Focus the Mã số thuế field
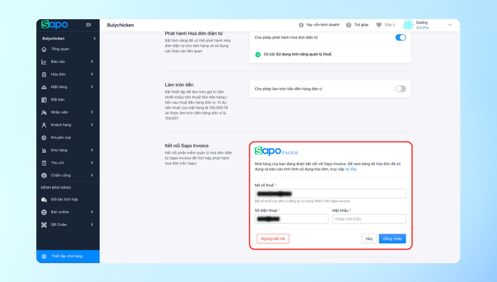The width and height of the screenshot is (497, 282). point(330,193)
